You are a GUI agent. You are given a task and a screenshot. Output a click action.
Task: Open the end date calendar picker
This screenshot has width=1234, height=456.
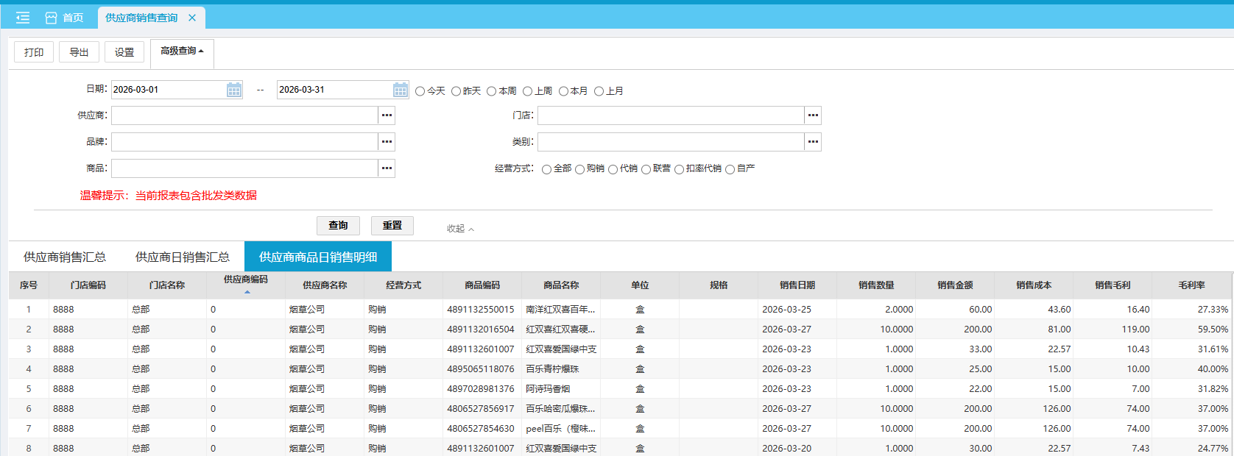click(400, 90)
